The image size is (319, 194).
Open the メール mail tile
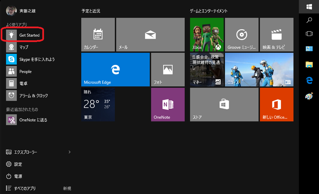point(150,35)
